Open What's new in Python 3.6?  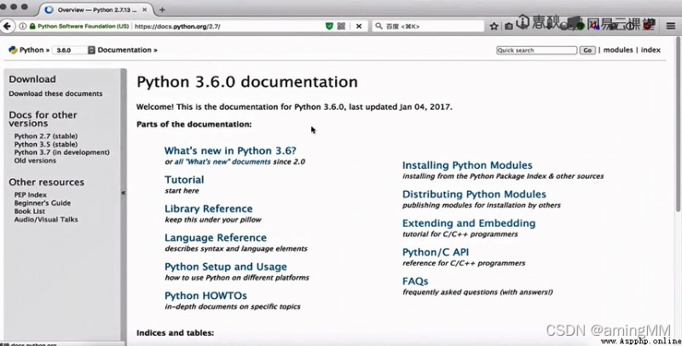[230, 151]
